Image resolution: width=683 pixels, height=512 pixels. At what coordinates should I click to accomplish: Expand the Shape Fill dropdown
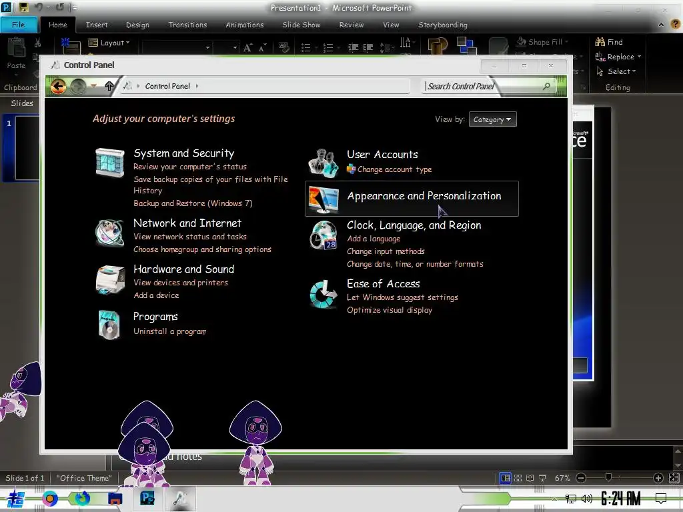pos(566,42)
